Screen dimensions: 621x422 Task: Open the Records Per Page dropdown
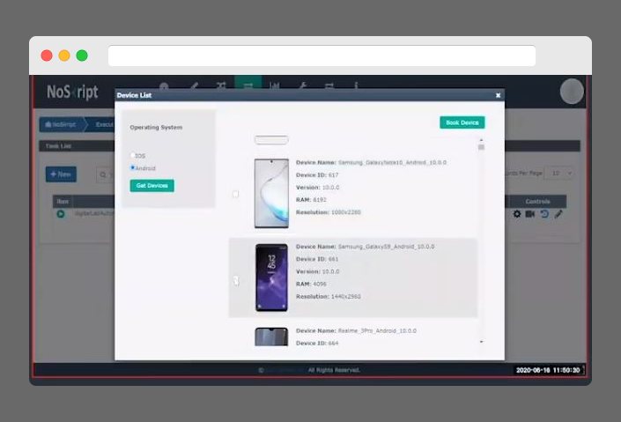(x=559, y=173)
